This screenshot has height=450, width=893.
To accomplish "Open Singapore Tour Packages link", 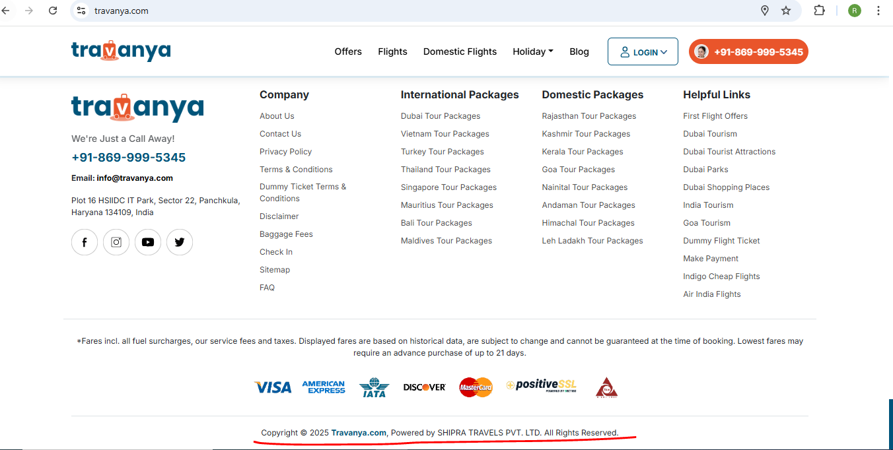I will click(448, 187).
